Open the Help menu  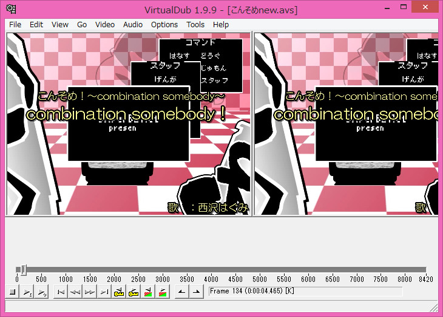click(x=221, y=24)
